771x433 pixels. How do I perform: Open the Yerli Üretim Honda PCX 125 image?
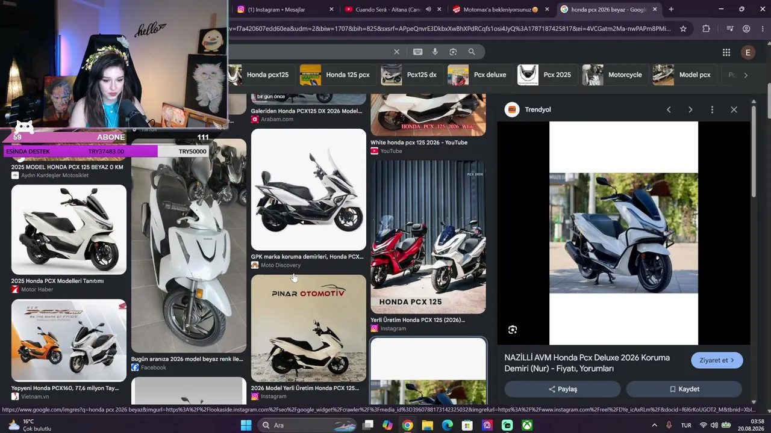point(428,237)
